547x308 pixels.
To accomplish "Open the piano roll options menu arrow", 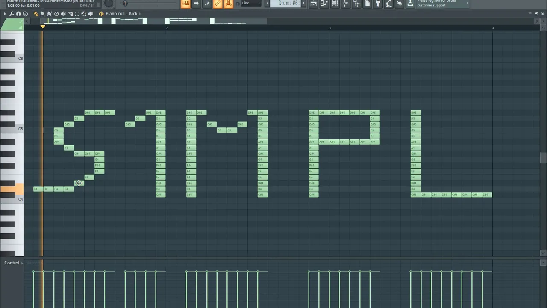I will click(5, 14).
